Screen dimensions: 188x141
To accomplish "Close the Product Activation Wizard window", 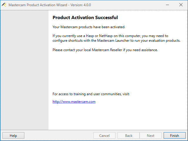I will pos(181,5).
